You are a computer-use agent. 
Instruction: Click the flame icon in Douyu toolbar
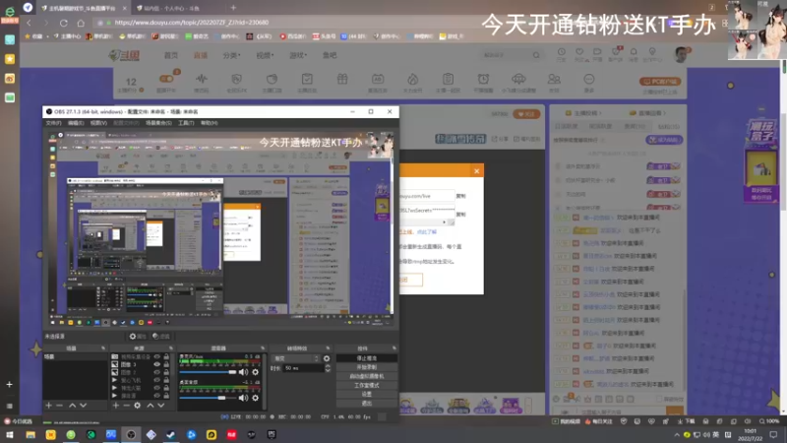[x=412, y=79]
